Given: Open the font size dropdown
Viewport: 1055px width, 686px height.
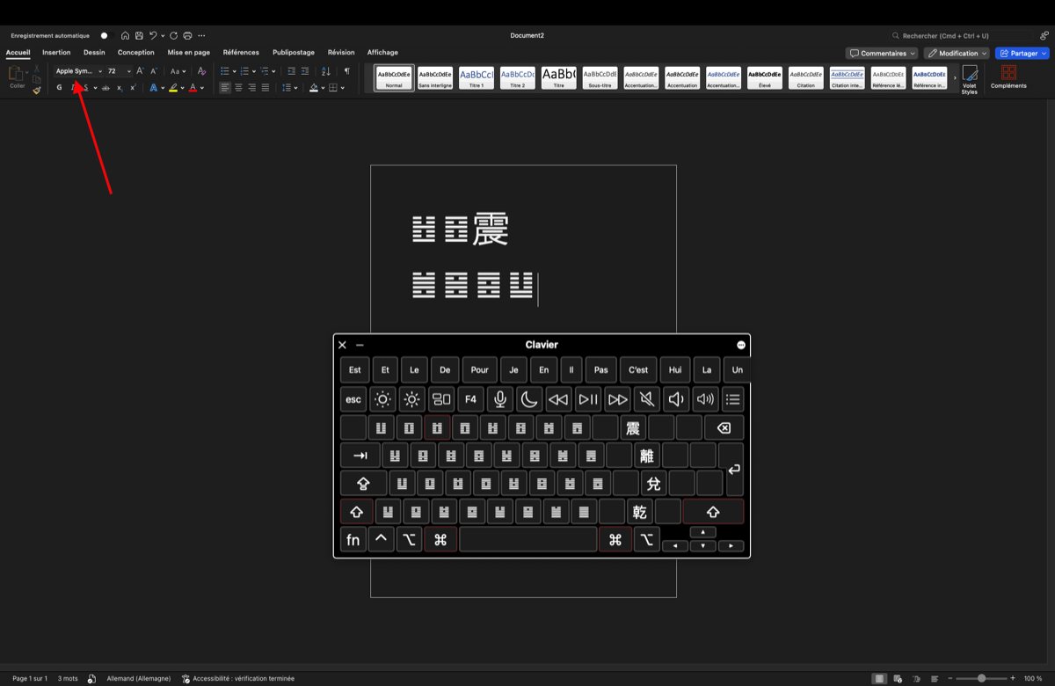Looking at the screenshot, I should 129,71.
